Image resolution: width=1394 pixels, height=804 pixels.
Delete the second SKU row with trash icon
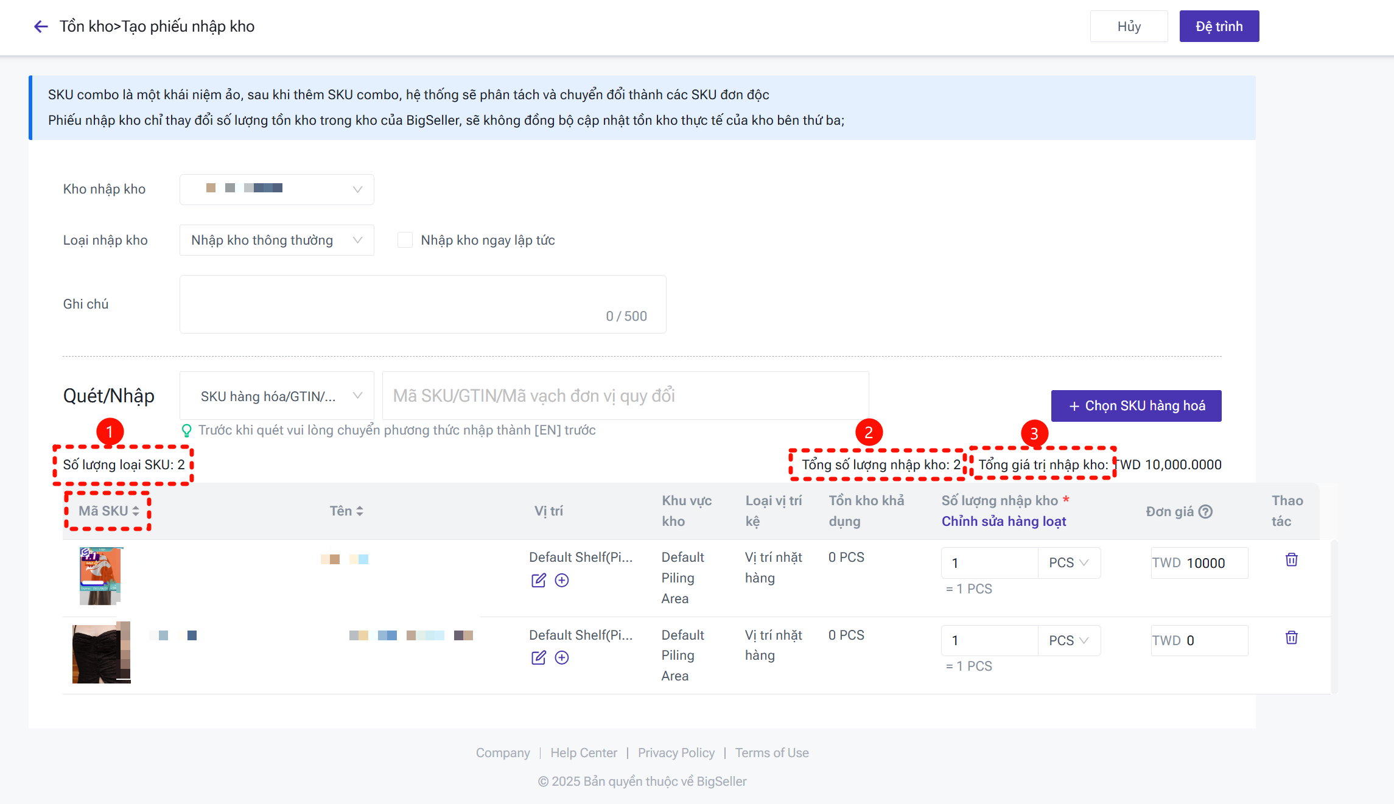tap(1291, 637)
